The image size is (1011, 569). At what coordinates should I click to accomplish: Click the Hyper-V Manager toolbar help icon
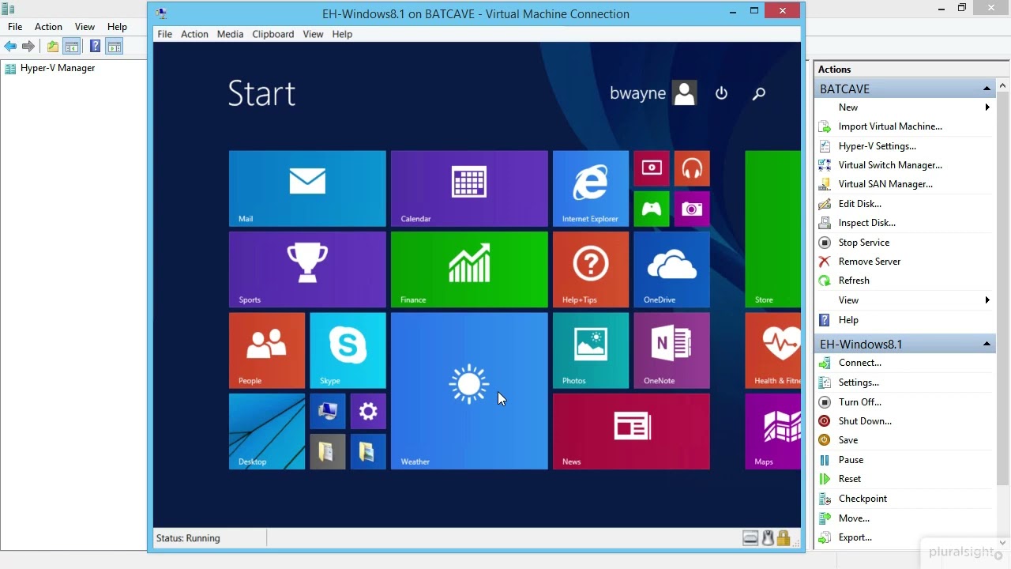pyautogui.click(x=95, y=47)
